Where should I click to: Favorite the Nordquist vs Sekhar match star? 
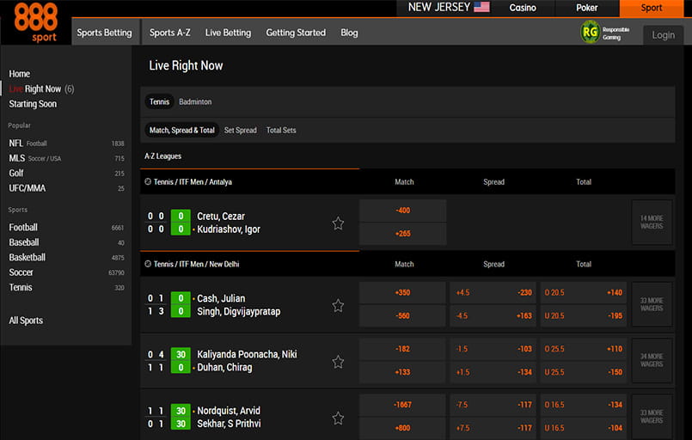pos(338,418)
